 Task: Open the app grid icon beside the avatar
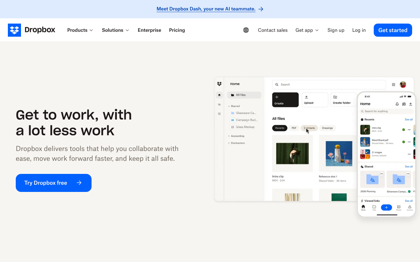tap(393, 84)
